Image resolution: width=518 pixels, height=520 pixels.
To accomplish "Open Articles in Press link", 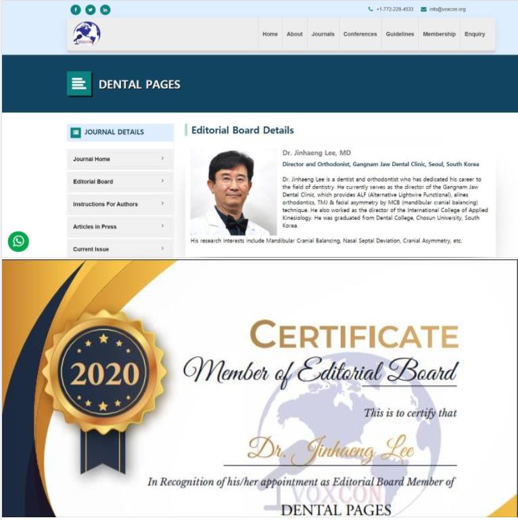I will tap(120, 227).
